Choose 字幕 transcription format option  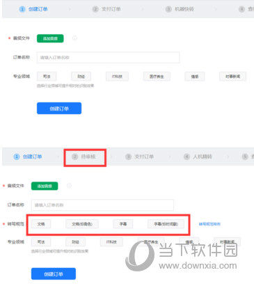pyautogui.click(x=123, y=224)
